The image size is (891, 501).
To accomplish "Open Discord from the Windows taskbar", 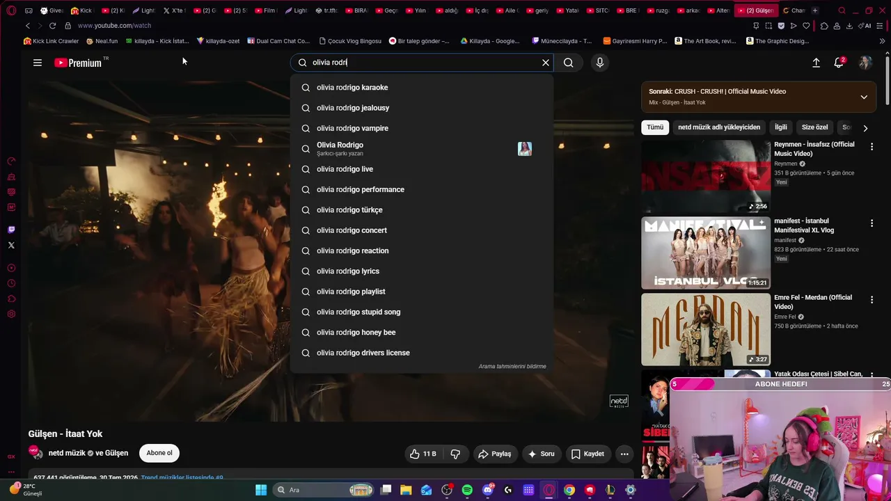I will [488, 490].
